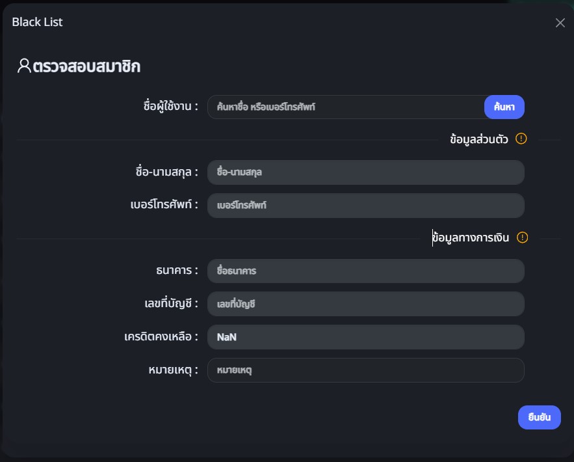Click the ตรวจสอบสมาชิก heading text

(87, 66)
